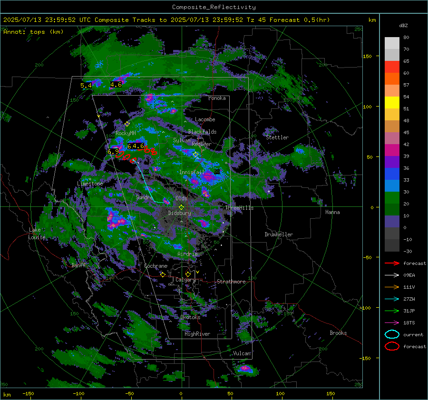
Task: Click the orange 111V arrow in legend
Action: pyautogui.click(x=392, y=287)
